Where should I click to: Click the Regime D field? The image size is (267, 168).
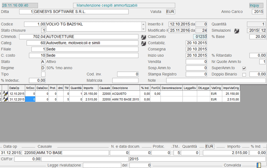(43, 68)
